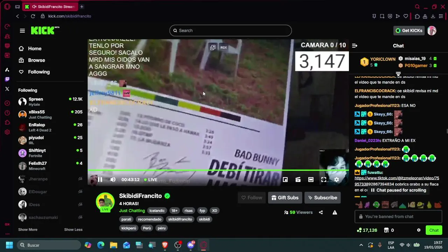Share the stream via share icon
The image size is (448, 252).
tap(321, 212)
